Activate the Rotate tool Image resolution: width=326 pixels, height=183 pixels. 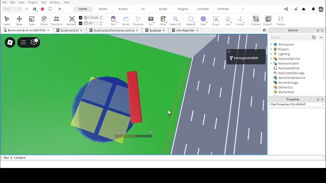coord(44,21)
